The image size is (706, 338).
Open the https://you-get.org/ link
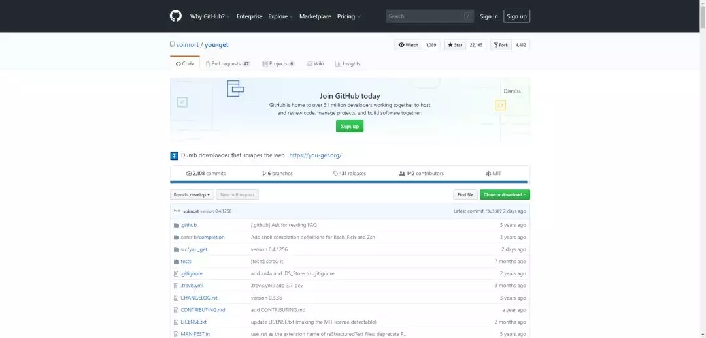point(315,155)
